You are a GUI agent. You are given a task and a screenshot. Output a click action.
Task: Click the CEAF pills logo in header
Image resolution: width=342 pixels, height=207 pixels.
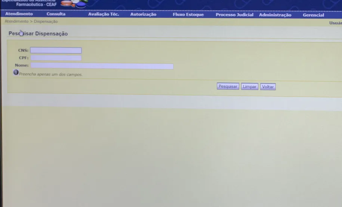pos(74,3)
